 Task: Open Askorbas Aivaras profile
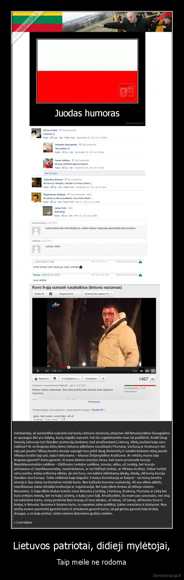pyautogui.click(x=53, y=180)
